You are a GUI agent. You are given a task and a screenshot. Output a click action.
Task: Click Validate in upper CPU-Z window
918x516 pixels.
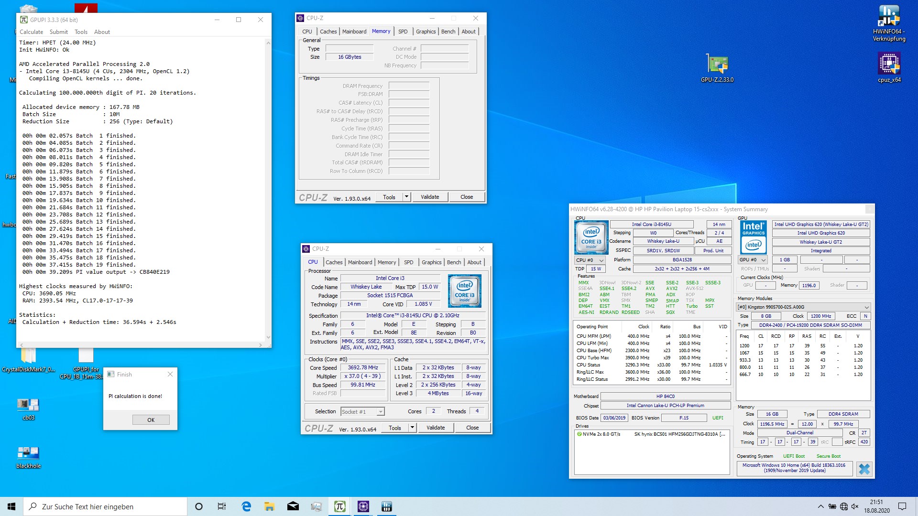coord(429,197)
